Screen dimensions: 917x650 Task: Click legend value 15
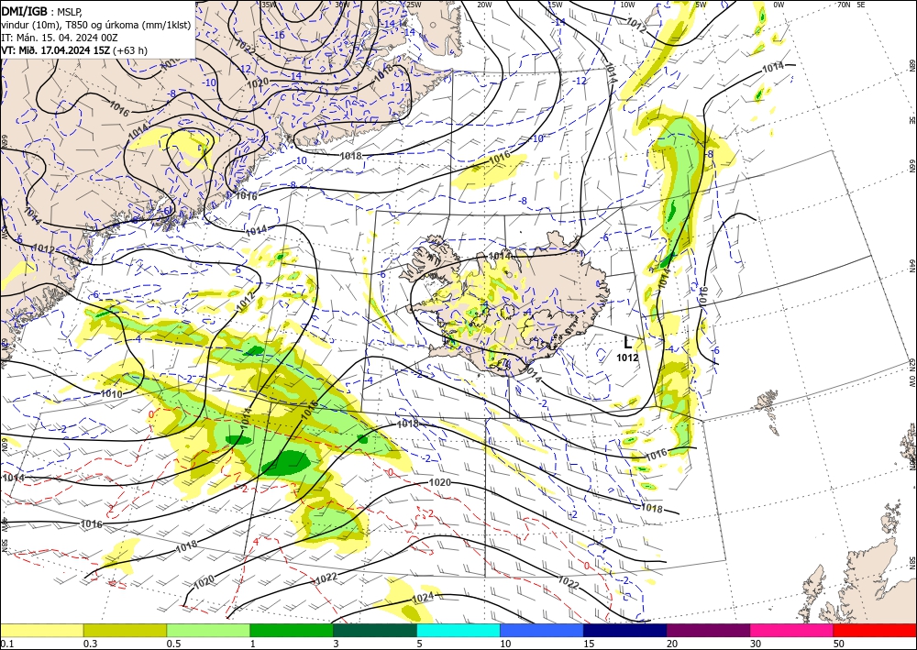tap(589, 644)
